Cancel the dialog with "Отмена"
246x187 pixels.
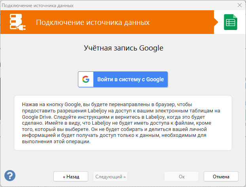click(x=221, y=176)
